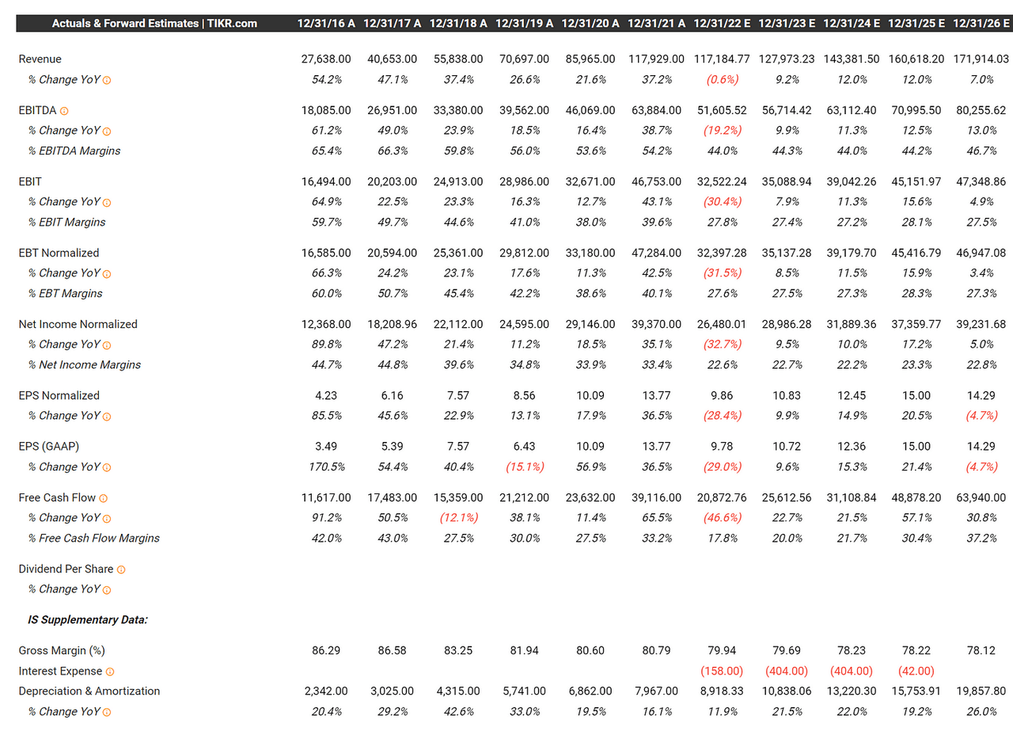This screenshot has width=1013, height=735.
Task: Select the 12/31/17 A column header
Action: click(393, 23)
